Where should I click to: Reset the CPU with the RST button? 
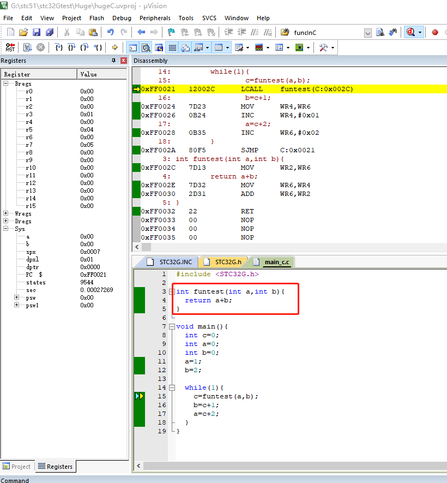point(10,47)
